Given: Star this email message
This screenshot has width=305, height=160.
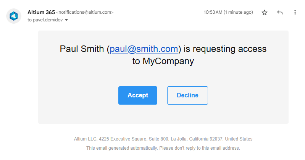Looking at the screenshot, I should (x=265, y=13).
